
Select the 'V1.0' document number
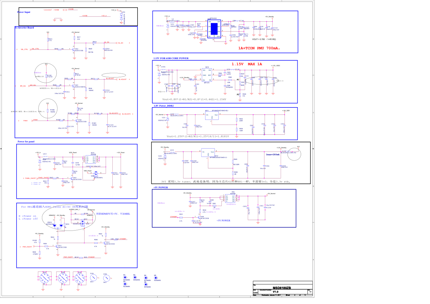click(x=276, y=292)
